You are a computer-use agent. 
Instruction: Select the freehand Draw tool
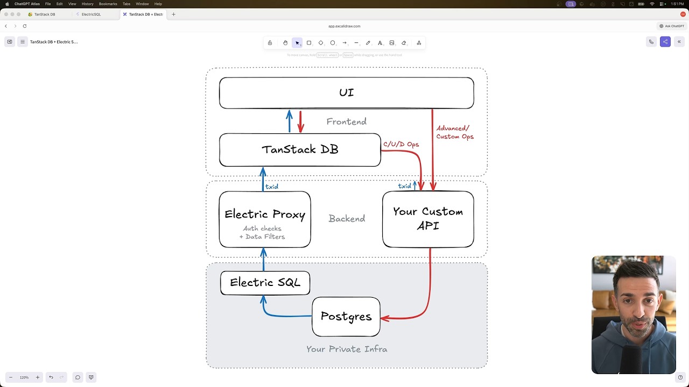click(x=368, y=42)
